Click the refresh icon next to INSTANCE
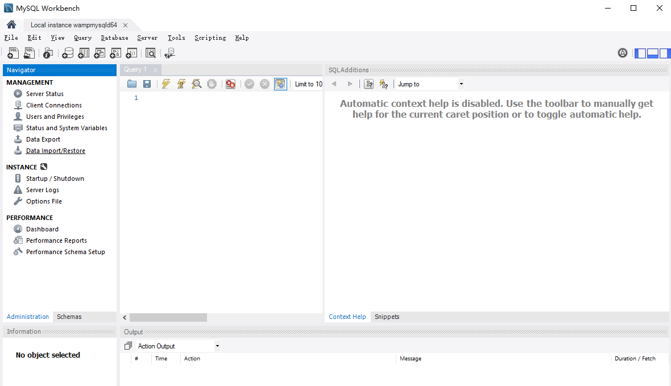This screenshot has height=386, width=671. point(44,167)
